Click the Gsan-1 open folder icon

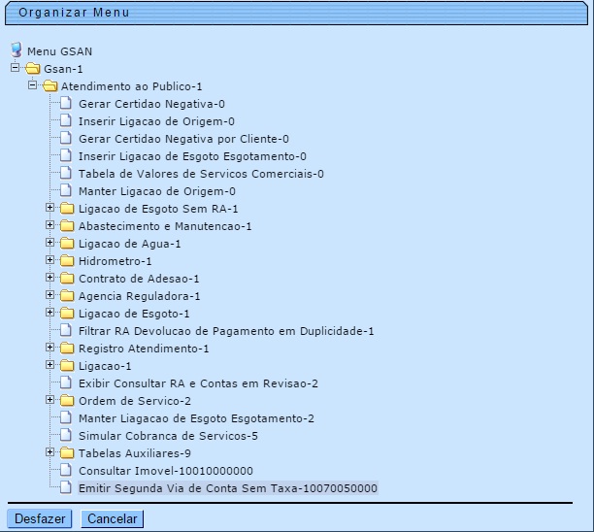[x=33, y=69]
